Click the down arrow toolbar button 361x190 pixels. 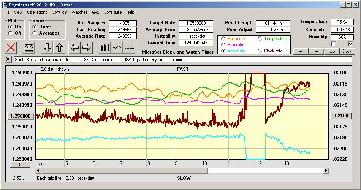click(47, 47)
